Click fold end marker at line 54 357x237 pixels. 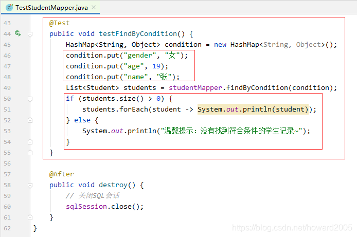(30, 142)
